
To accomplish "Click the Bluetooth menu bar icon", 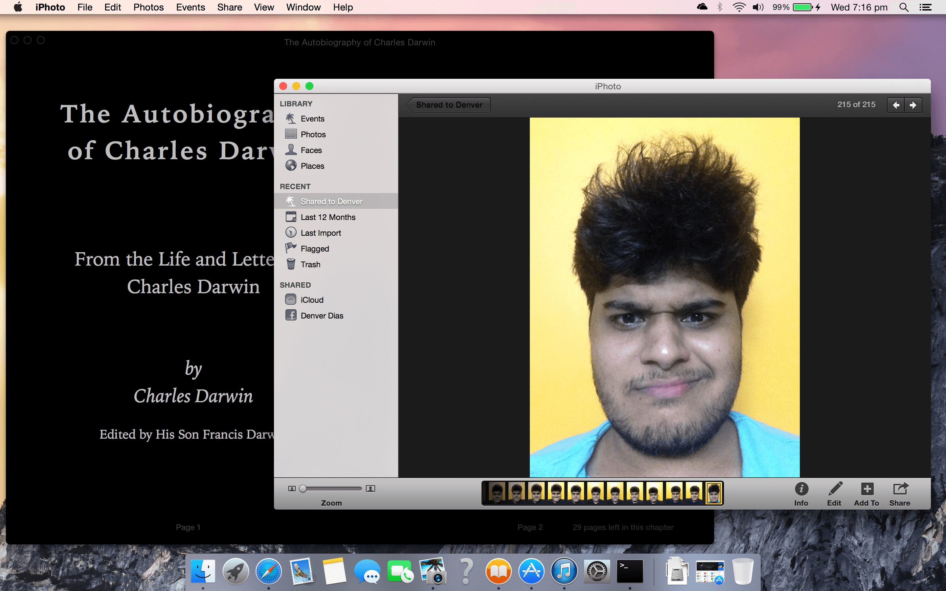I will tap(720, 7).
